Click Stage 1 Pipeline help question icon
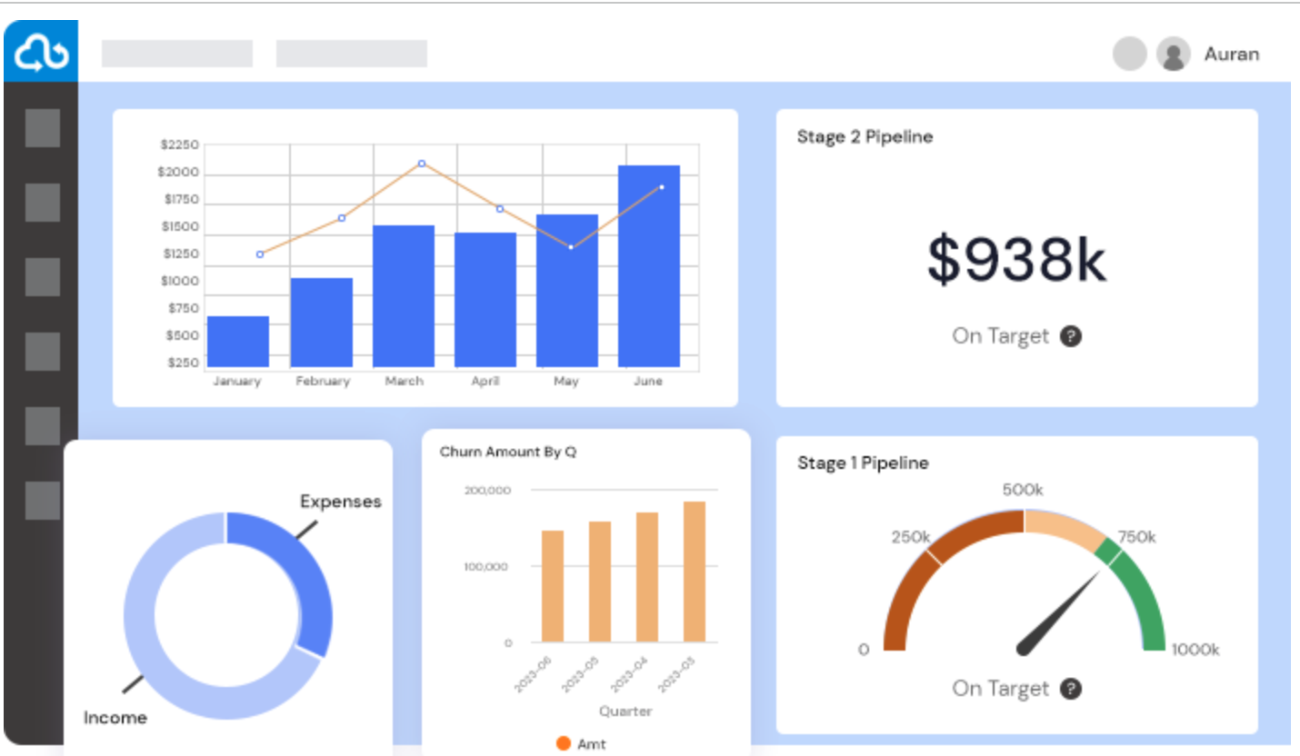This screenshot has height=756, width=1300. pyautogui.click(x=1072, y=689)
